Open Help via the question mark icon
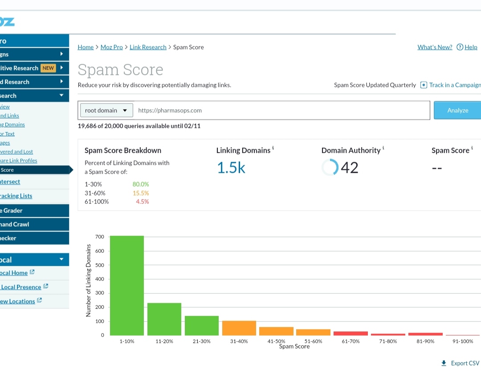This screenshot has width=481, height=377. point(460,47)
